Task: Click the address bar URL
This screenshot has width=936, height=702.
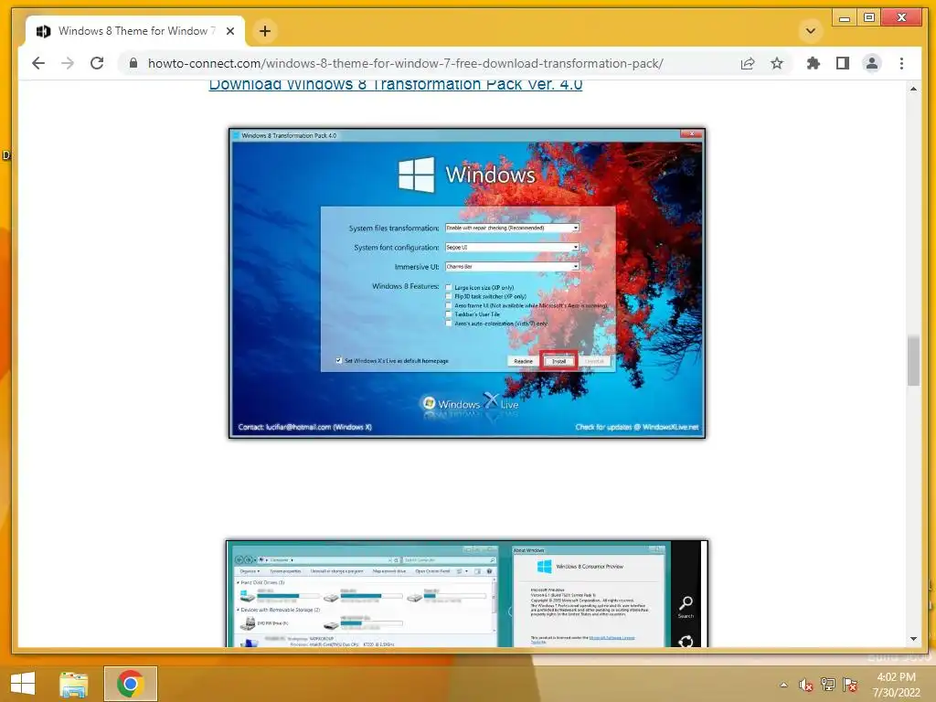Action: coord(405,63)
